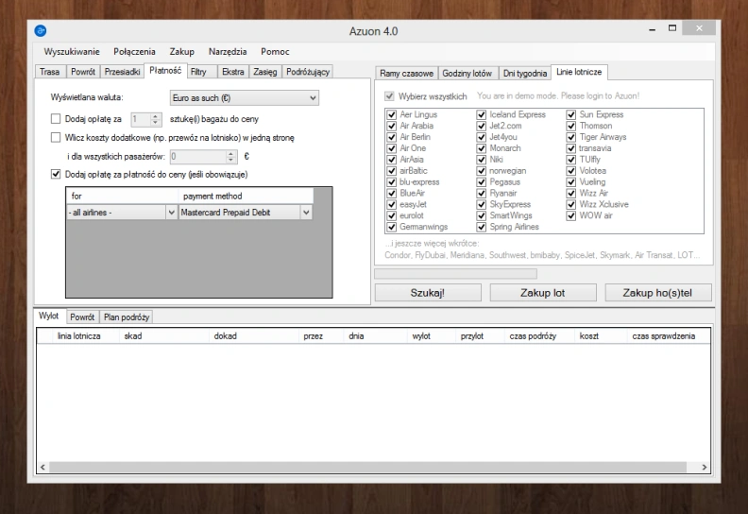Enable 'Wlicz koszty dodatkowe' checkbox
Screen dimensions: 748x514
(x=56, y=137)
